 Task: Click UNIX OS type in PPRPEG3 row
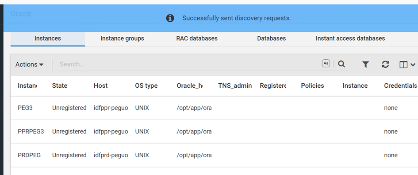142,132
